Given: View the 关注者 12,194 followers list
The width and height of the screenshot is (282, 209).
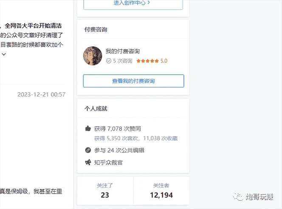Looking at the screenshot, I should pos(161,191).
